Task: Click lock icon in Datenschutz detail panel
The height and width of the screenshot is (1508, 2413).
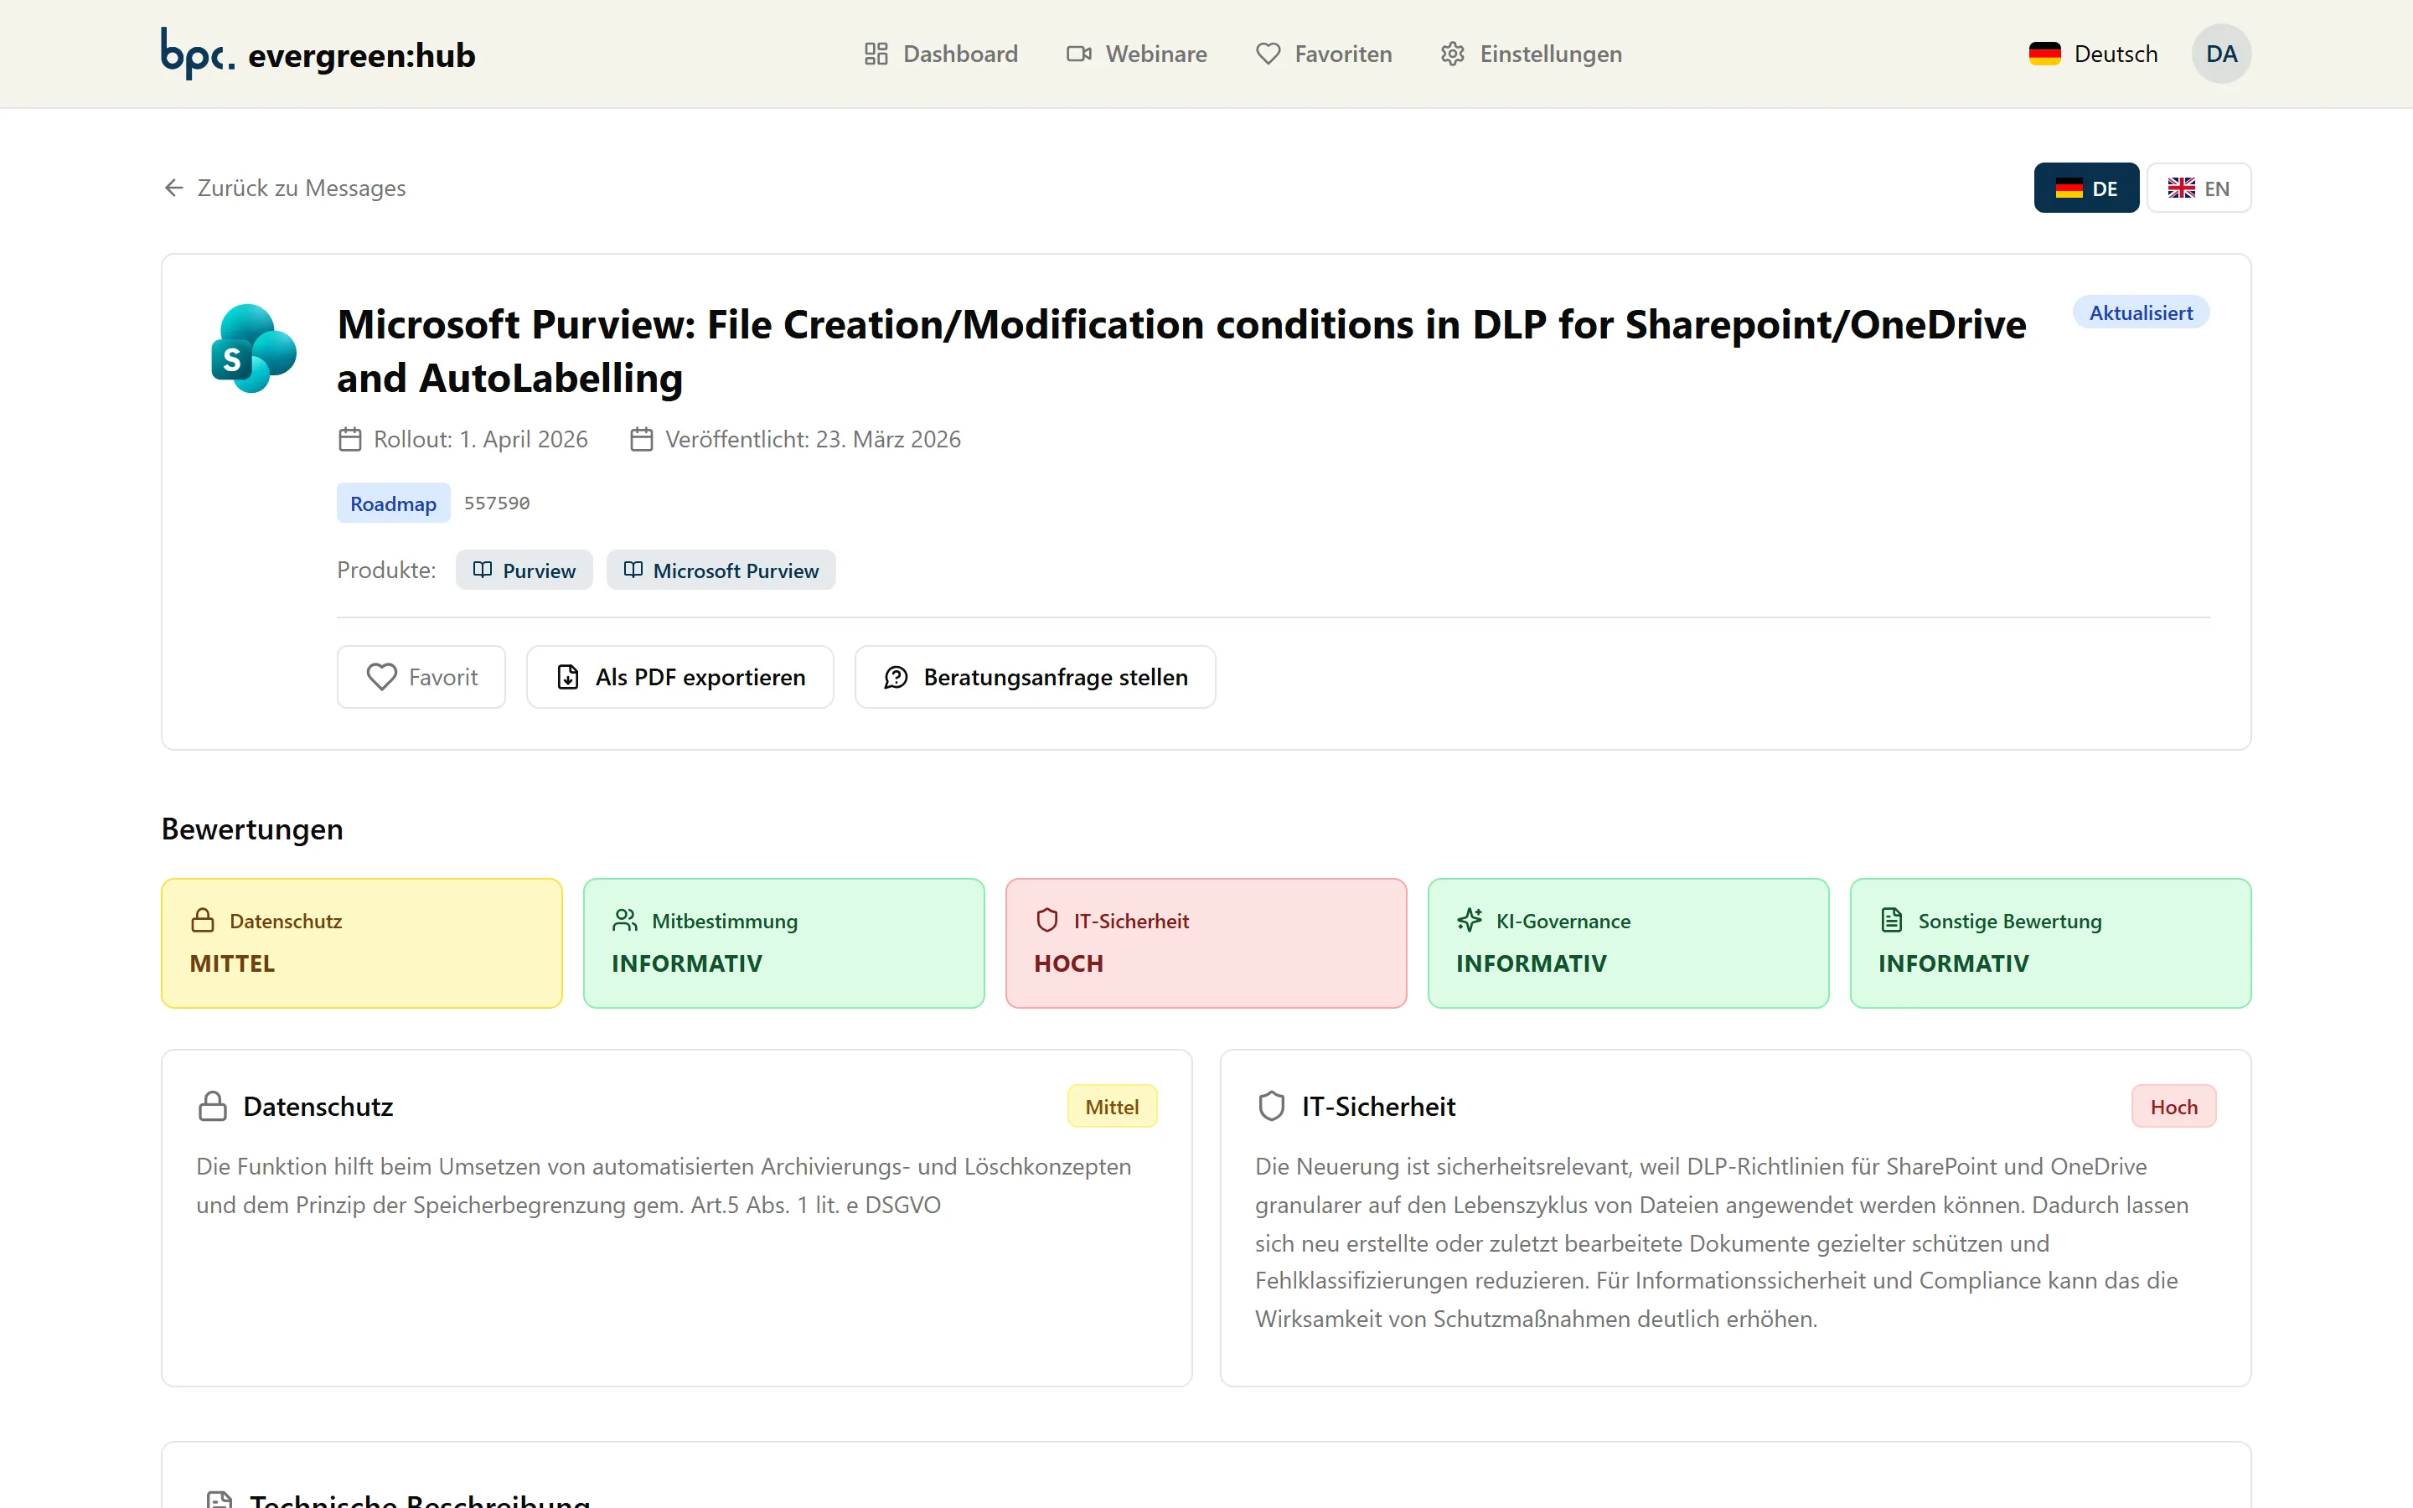Action: [212, 1106]
